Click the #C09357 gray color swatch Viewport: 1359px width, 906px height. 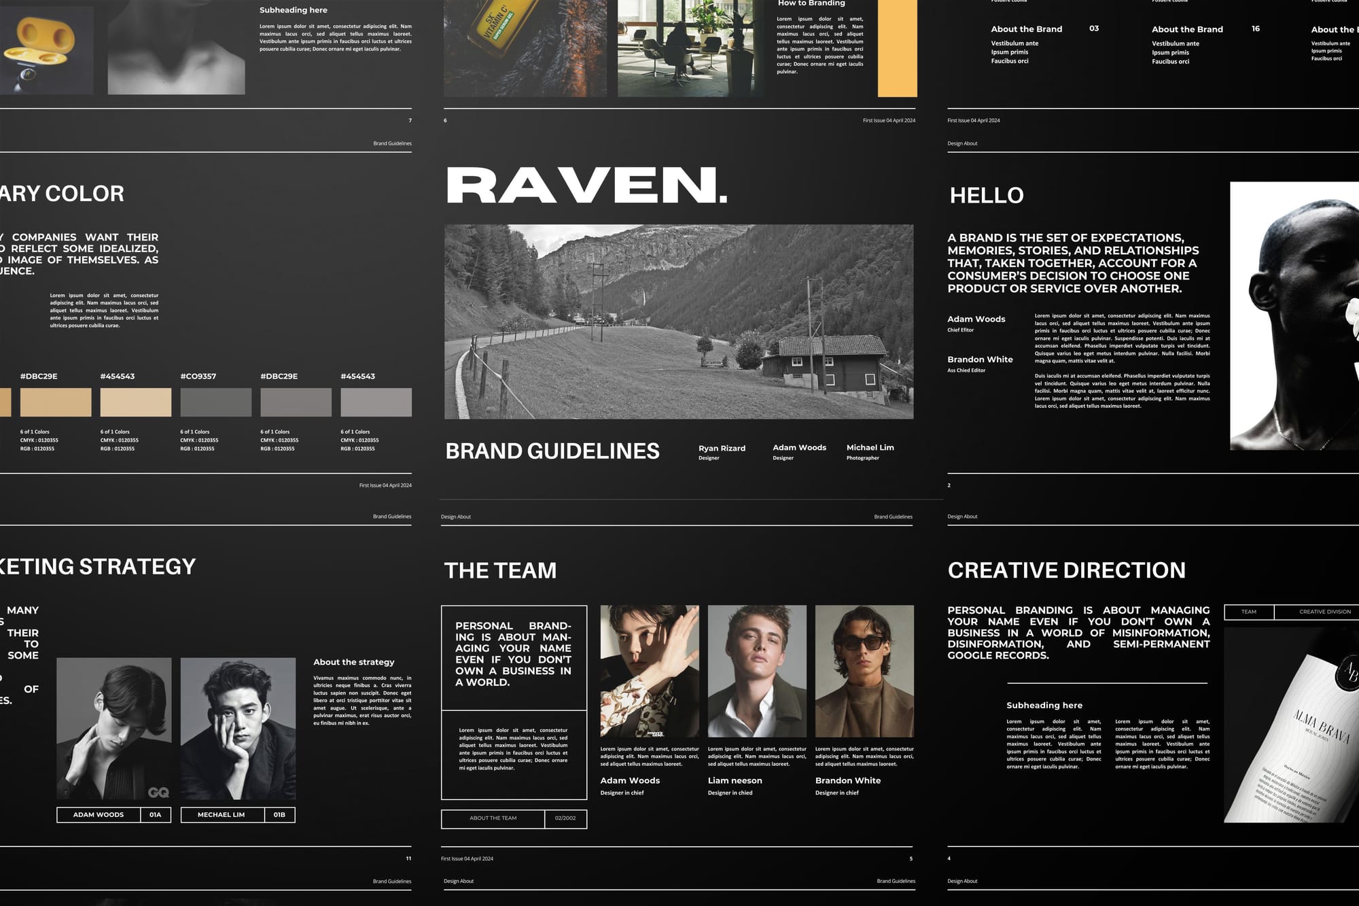point(215,402)
